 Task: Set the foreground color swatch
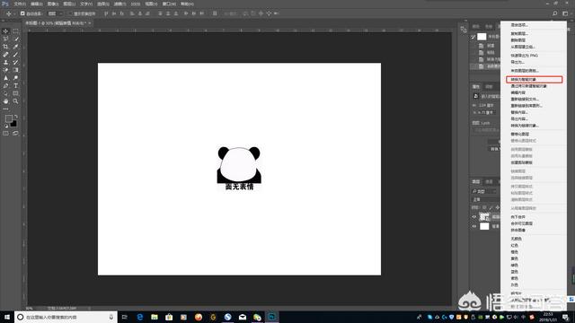click(8, 118)
